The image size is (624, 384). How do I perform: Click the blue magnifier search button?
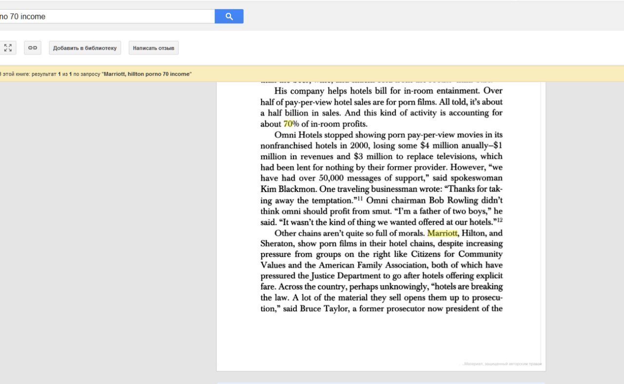[x=229, y=17]
